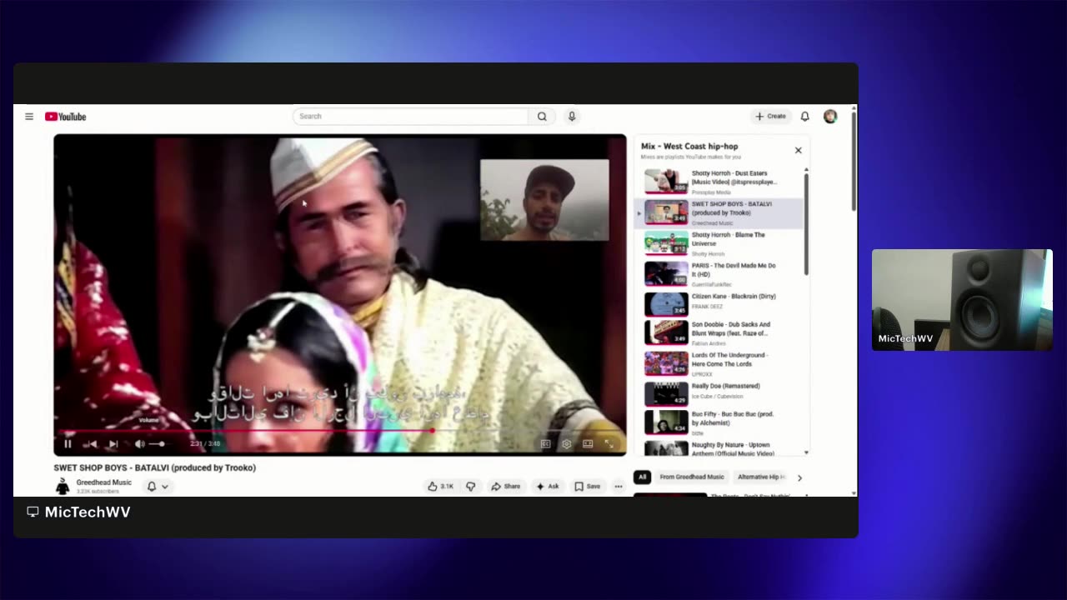The height and width of the screenshot is (600, 1067).
Task: Like the video showing 3.1K
Action: (441, 487)
